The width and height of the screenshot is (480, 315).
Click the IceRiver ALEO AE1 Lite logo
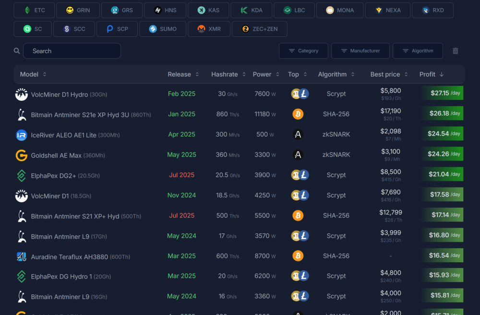coord(22,135)
